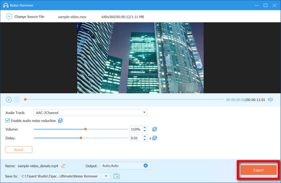Open output settings gear icon
The image size is (281, 183).
point(146,166)
